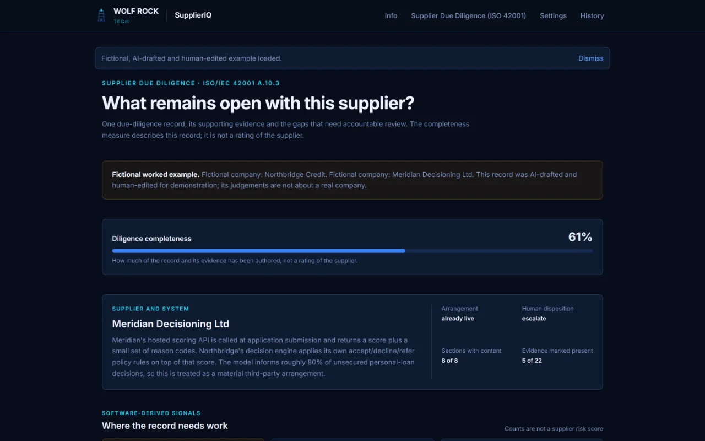705x441 pixels.
Task: Click the 'Where the record needs work' heading
Action: click(x=165, y=426)
